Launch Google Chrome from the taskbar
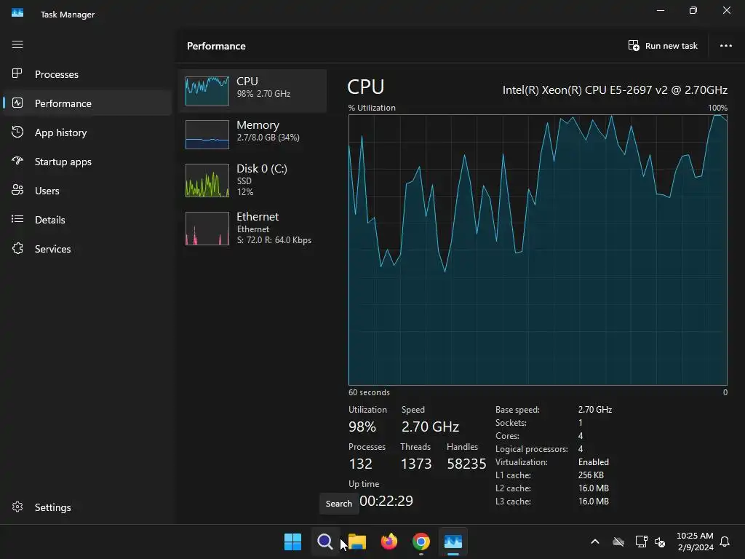The image size is (745, 559). 421,542
